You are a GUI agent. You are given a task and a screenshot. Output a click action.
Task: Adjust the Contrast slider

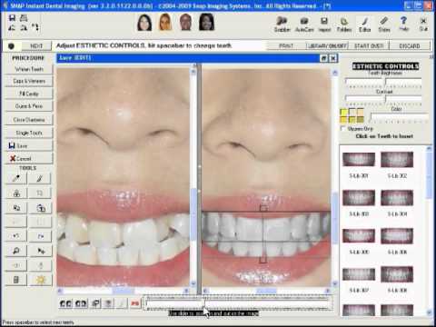click(383, 100)
